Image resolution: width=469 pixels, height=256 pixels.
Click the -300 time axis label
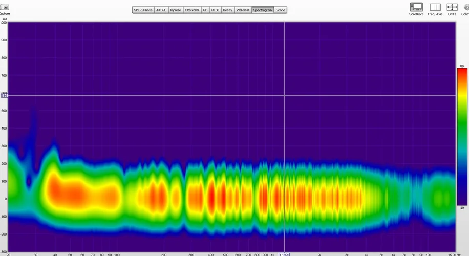point(3,252)
